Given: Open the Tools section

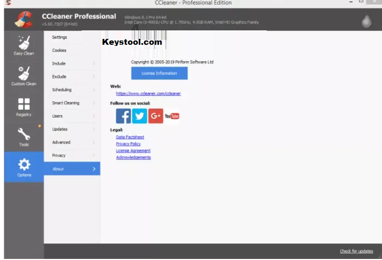Looking at the screenshot, I should pos(24,137).
